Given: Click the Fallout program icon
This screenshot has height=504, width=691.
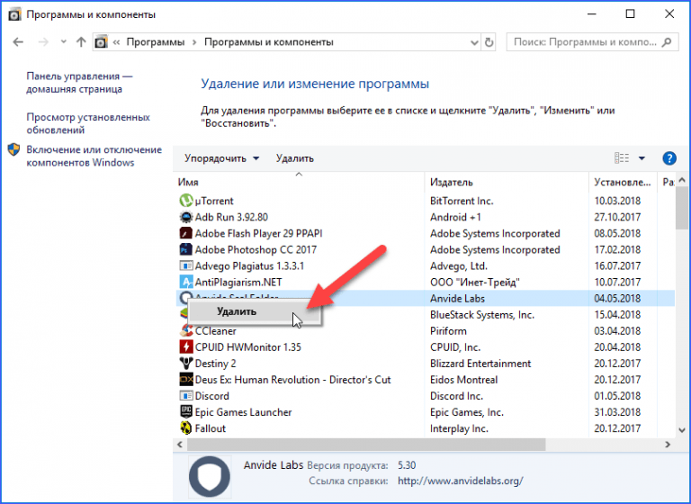Looking at the screenshot, I should (x=186, y=428).
